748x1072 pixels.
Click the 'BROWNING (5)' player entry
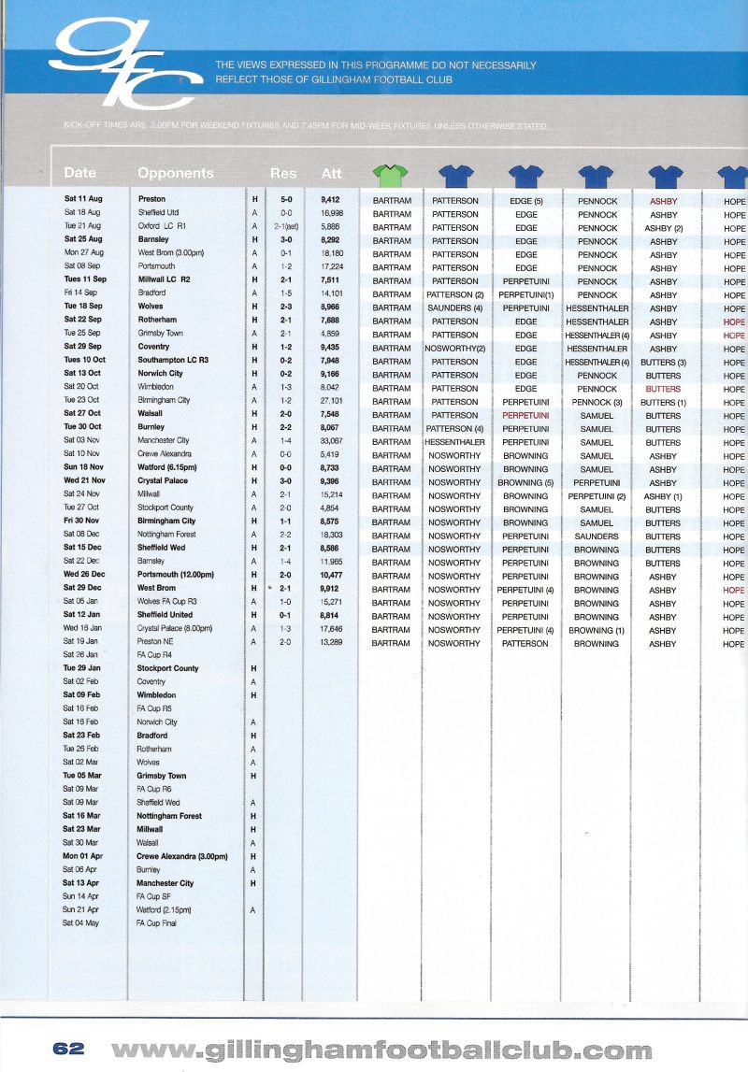(x=525, y=482)
